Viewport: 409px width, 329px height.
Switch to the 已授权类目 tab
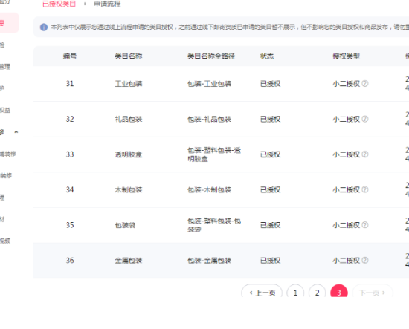point(59,4)
